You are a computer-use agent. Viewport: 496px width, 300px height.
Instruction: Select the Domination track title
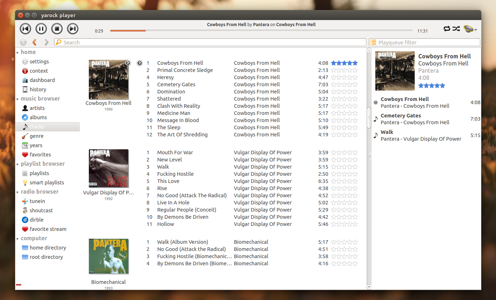pyautogui.click(x=171, y=92)
